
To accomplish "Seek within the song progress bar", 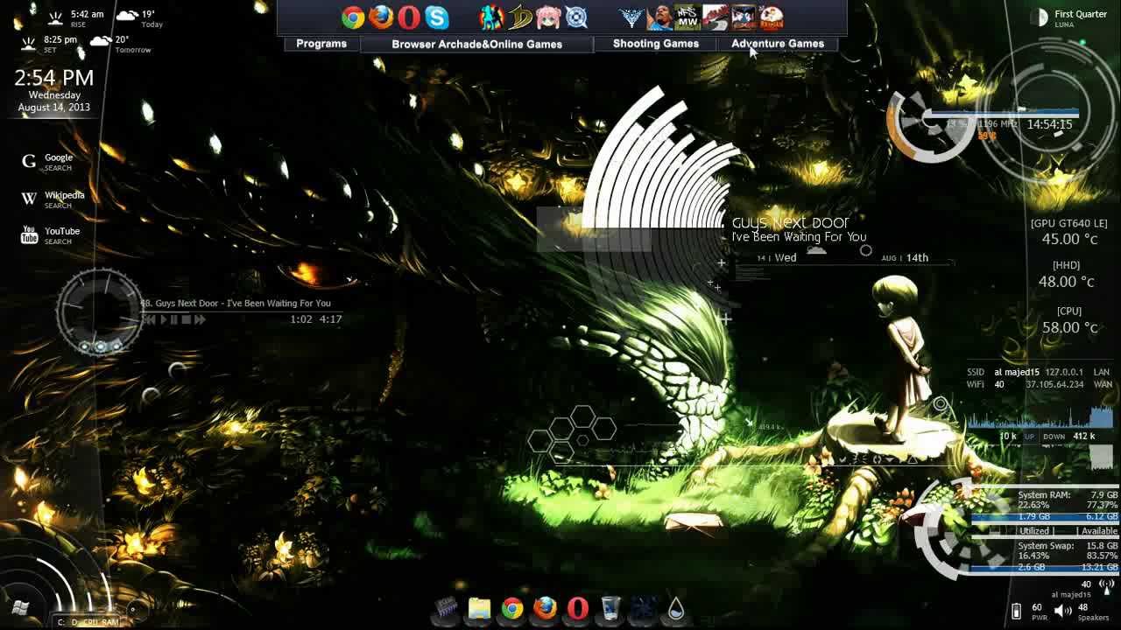I will pyautogui.click(x=241, y=311).
